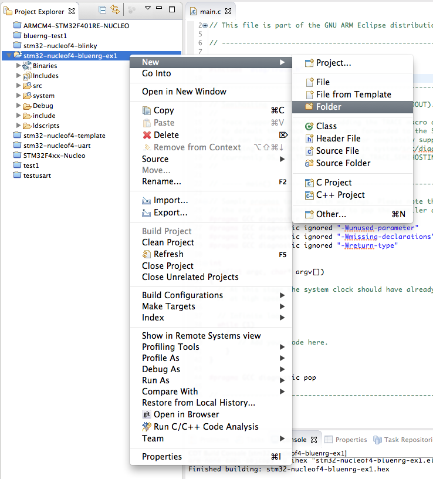Viewport: 433px width, 479px height.
Task: Select the STM32F4xx-Nucleo project
Action: tap(55, 156)
